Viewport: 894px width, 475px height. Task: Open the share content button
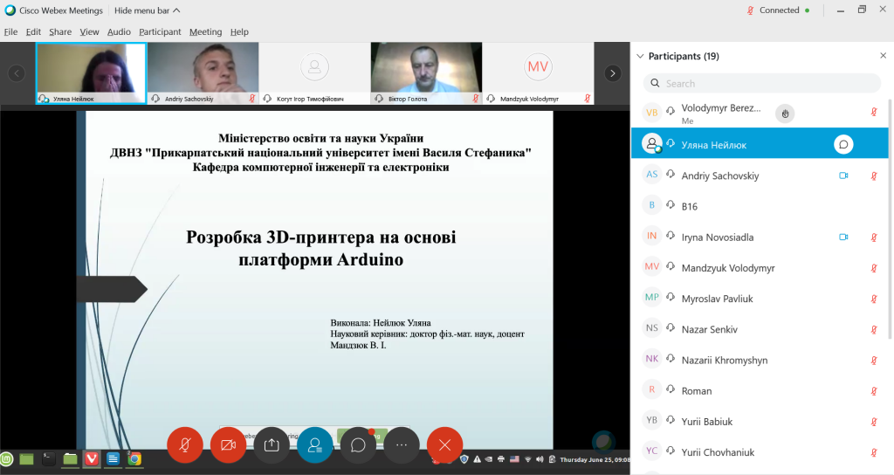click(272, 444)
